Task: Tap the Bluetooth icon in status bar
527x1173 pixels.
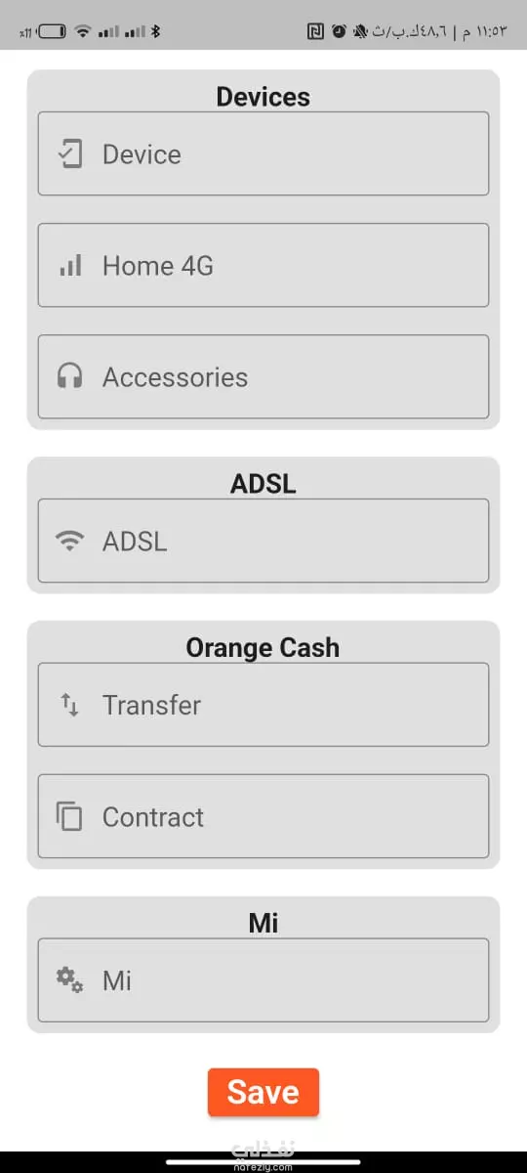Action: tap(155, 32)
